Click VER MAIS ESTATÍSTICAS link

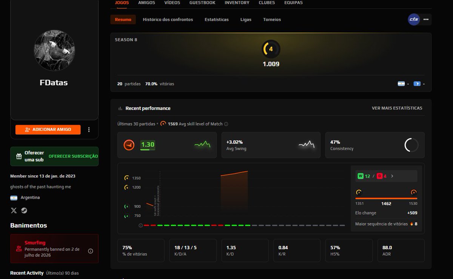click(397, 108)
